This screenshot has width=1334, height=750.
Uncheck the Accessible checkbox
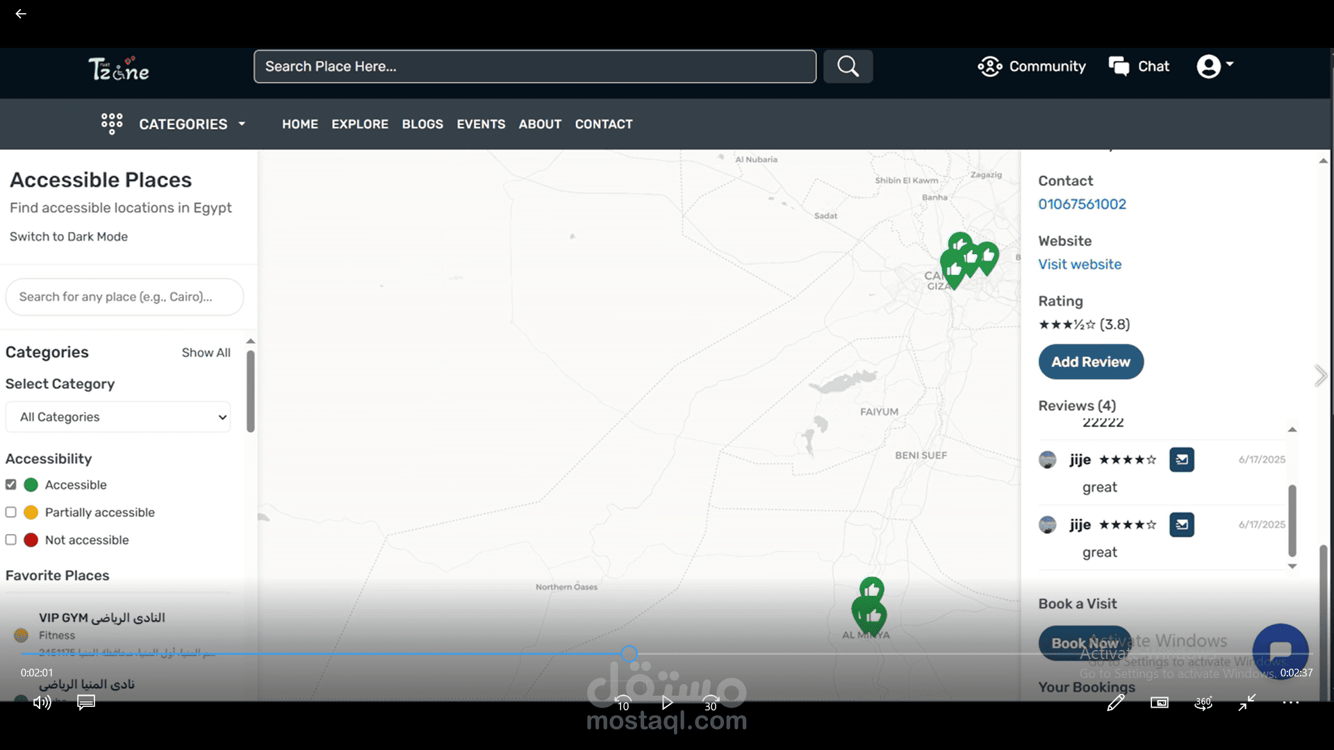tap(11, 485)
